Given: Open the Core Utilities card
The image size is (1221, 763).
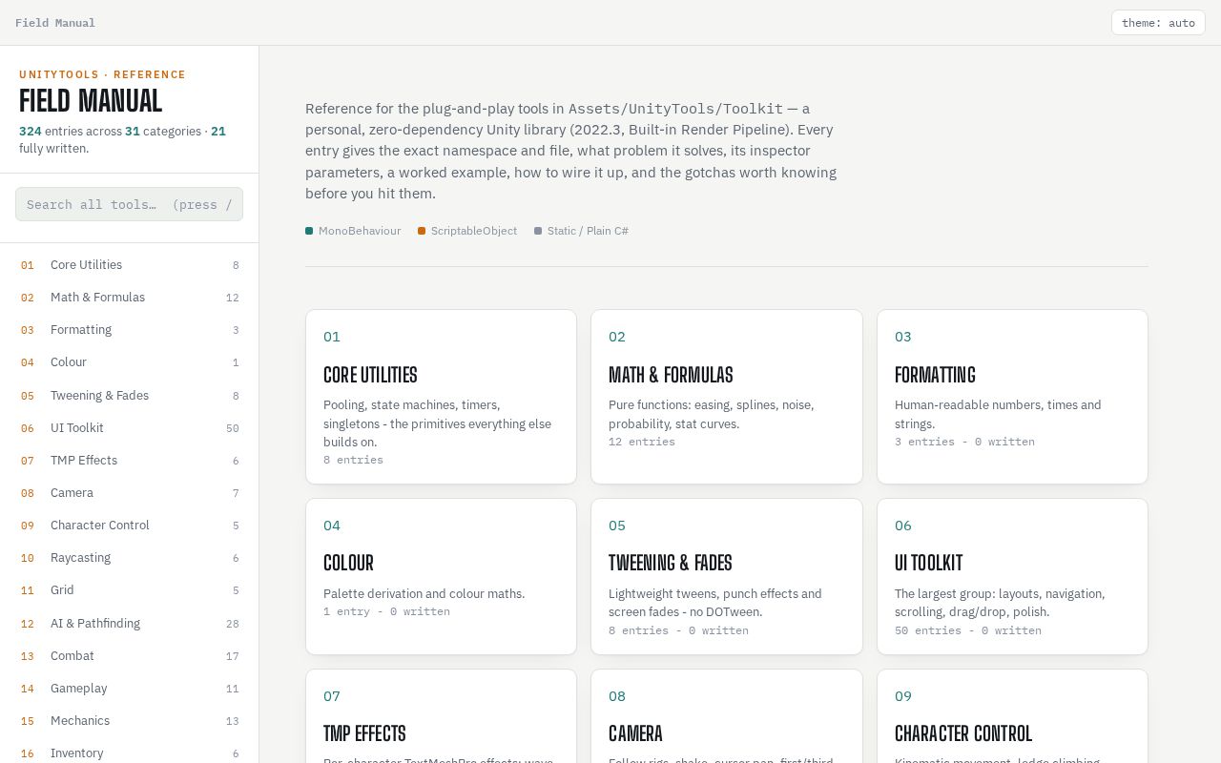Looking at the screenshot, I should pos(441,397).
